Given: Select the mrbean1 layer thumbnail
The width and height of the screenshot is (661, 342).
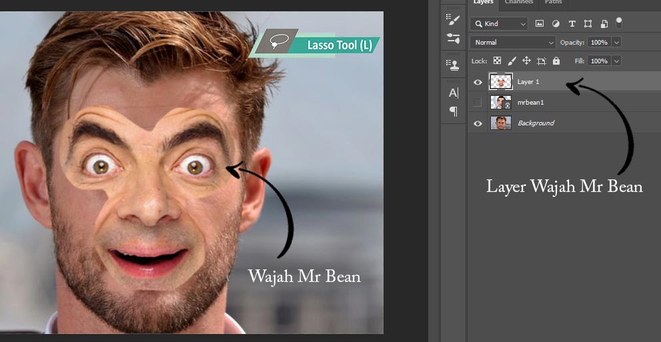Looking at the screenshot, I should pyautogui.click(x=500, y=103).
